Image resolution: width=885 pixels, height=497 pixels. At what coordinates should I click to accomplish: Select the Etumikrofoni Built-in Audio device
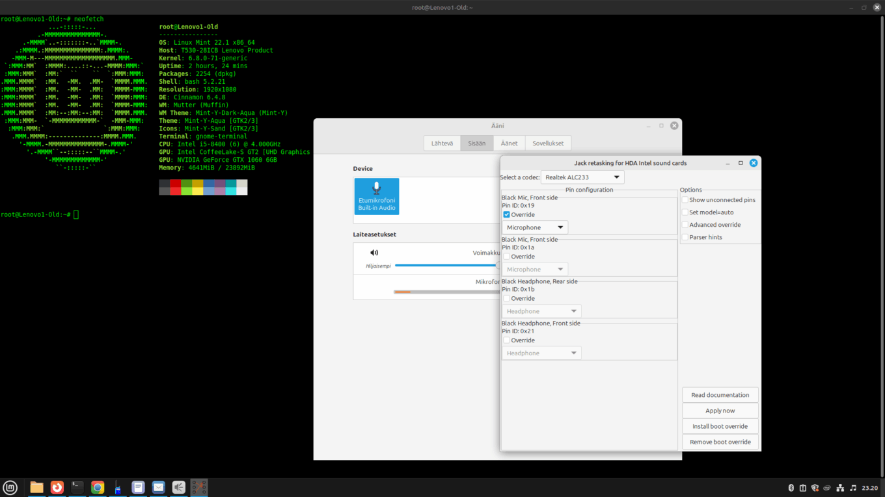[377, 196]
